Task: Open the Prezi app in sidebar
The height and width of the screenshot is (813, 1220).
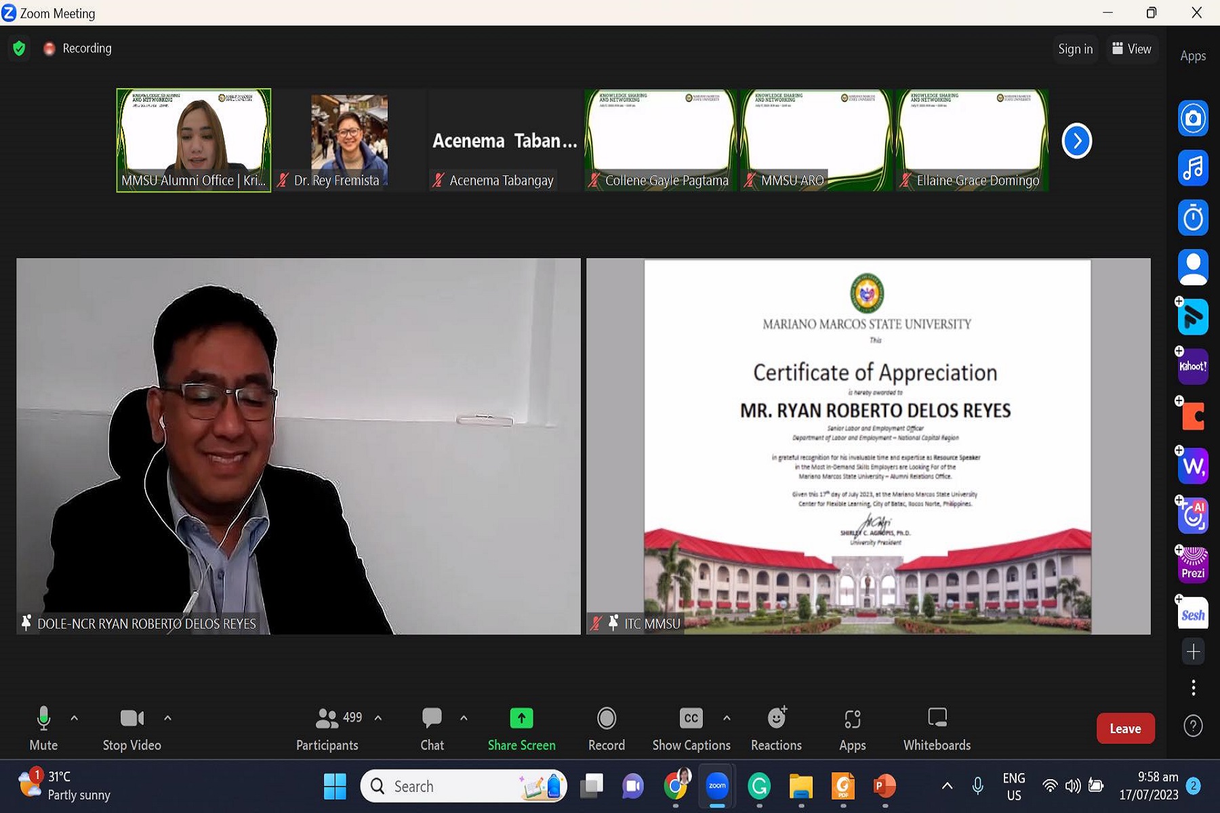Action: coord(1193,564)
